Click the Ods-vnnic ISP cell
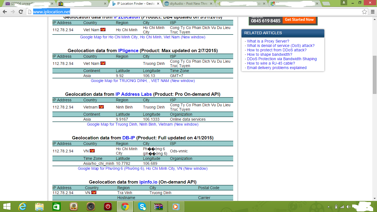377x212 pixels. click(x=179, y=151)
